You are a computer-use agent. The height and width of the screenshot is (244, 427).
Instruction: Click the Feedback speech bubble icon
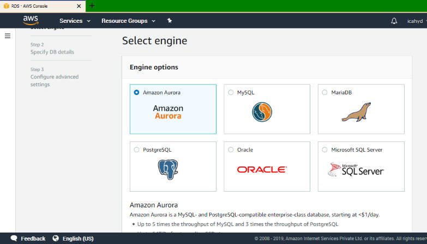point(14,239)
